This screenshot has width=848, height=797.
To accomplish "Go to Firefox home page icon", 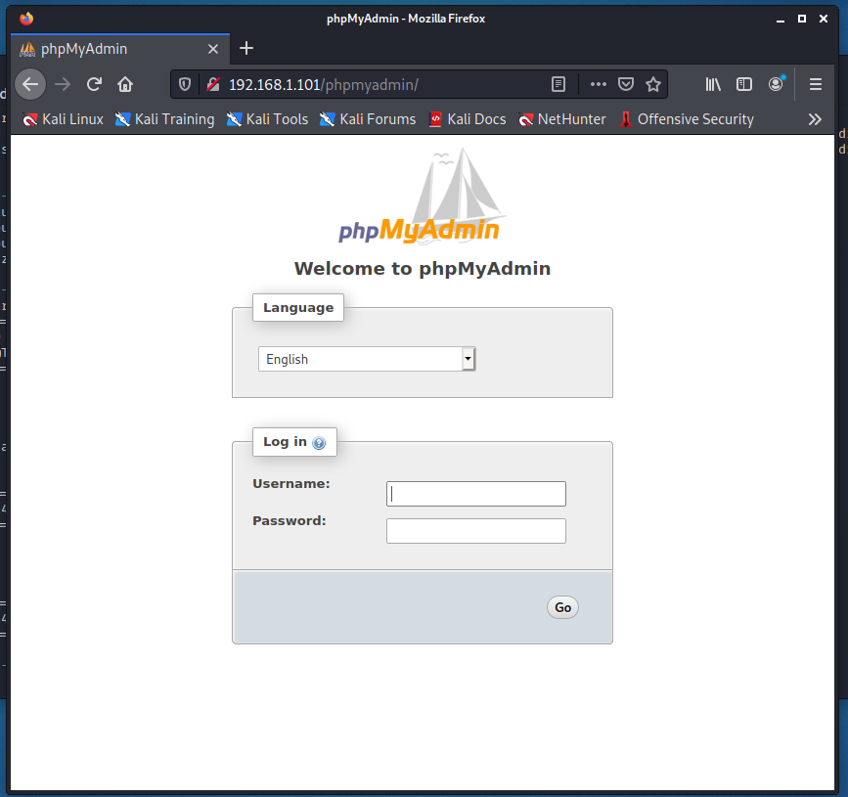I will [125, 84].
